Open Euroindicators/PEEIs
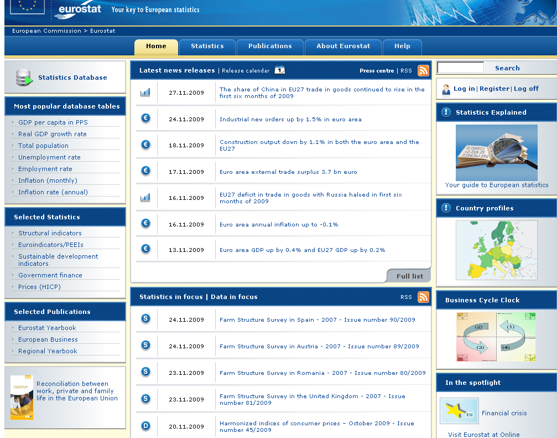The height and width of the screenshot is (438, 557). pos(51,245)
